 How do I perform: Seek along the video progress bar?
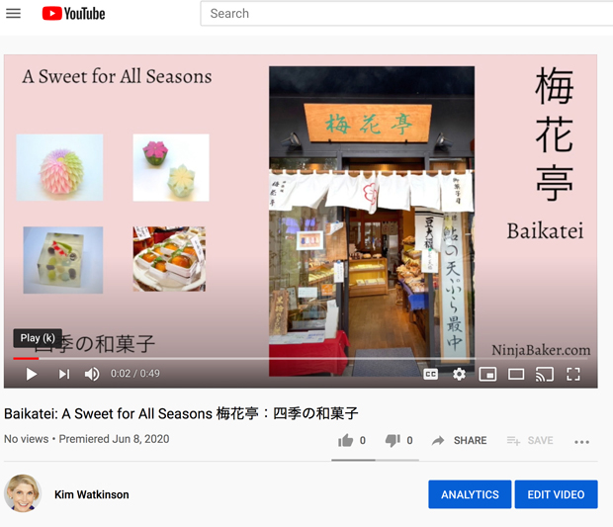point(297,358)
